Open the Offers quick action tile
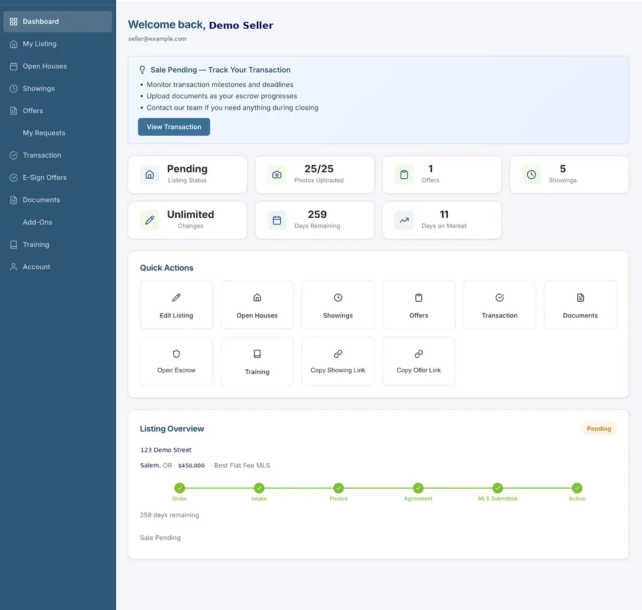 click(419, 305)
